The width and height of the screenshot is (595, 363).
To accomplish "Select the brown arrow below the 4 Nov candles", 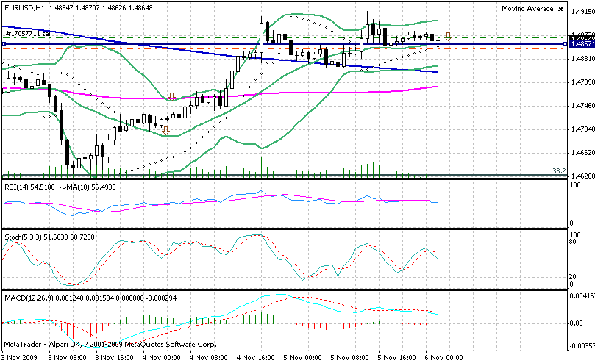I will point(165,131).
